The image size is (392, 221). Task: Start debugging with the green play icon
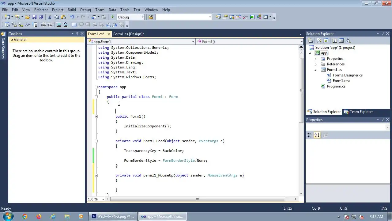(112, 17)
